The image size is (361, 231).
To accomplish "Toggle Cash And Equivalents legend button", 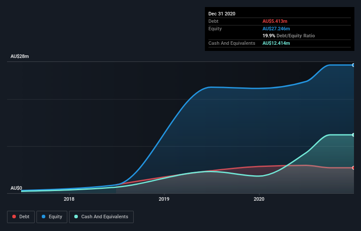I will [x=101, y=217].
